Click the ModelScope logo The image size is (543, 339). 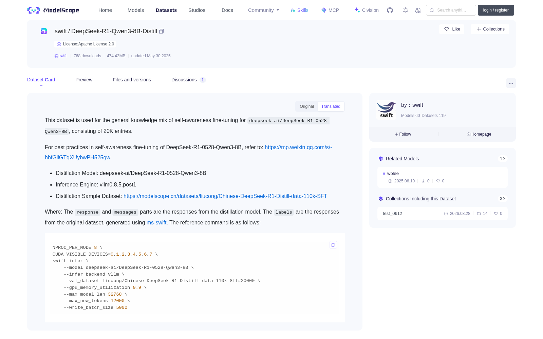click(53, 10)
